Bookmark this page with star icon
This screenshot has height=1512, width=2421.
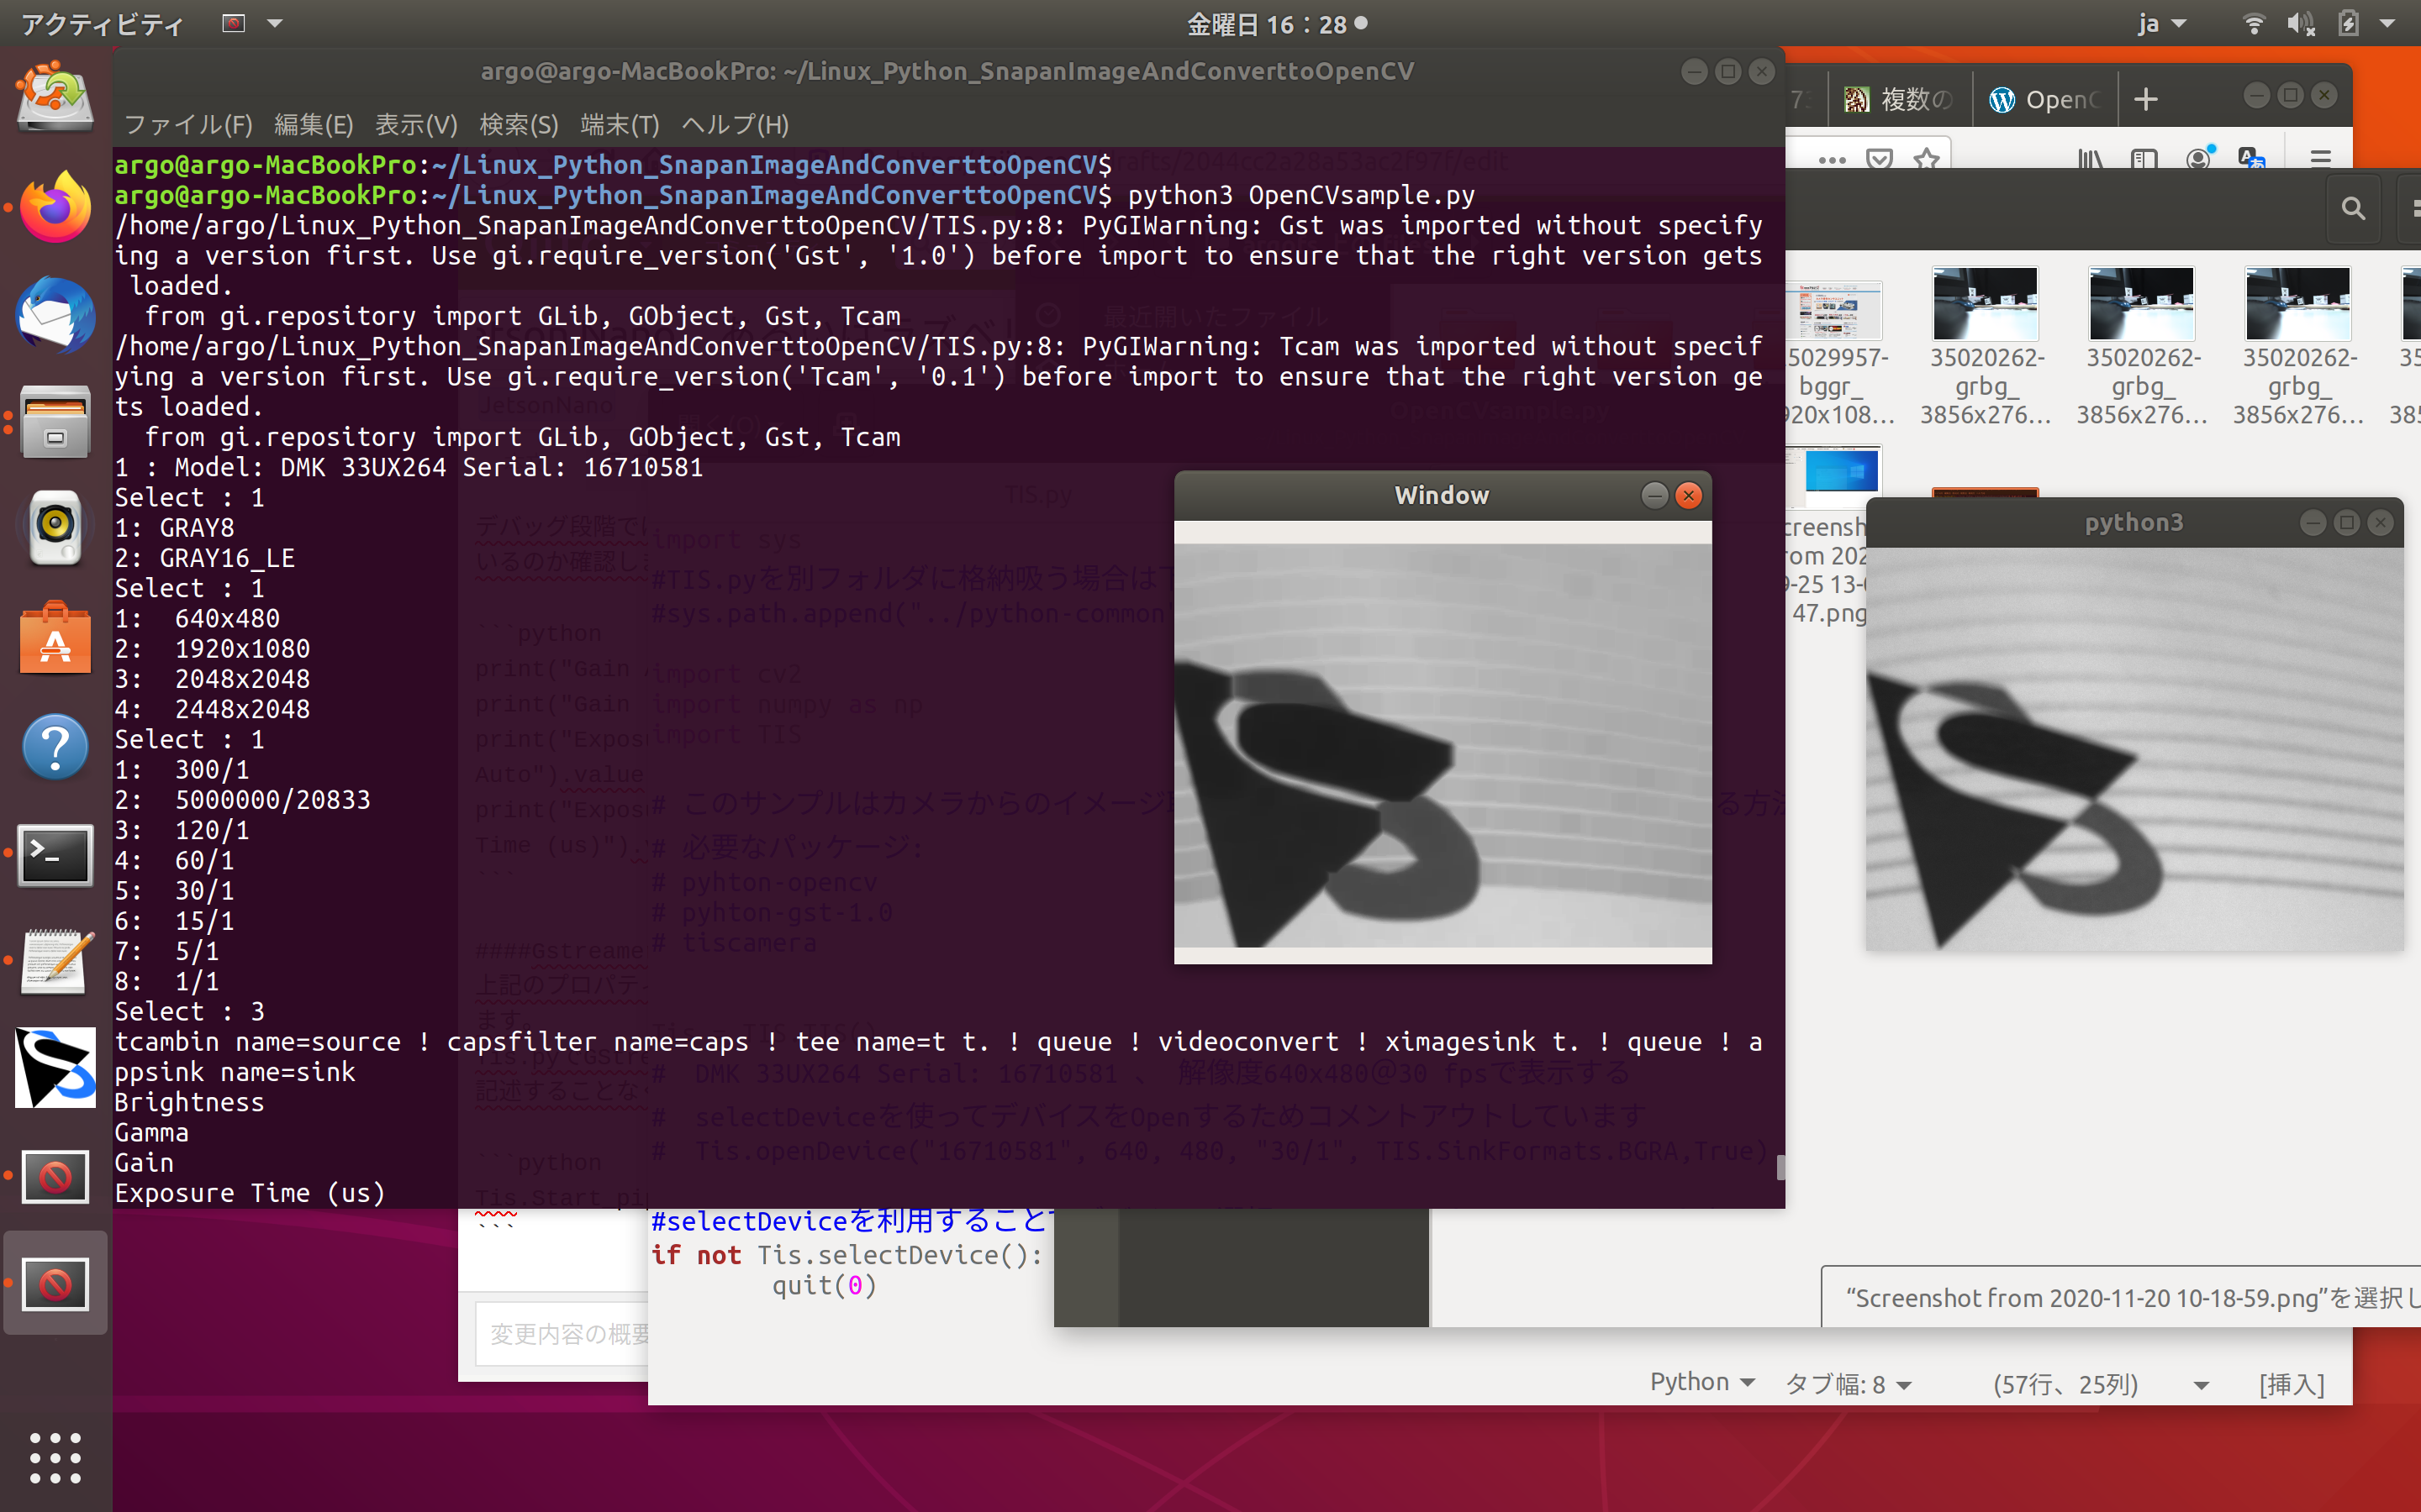pos(1927,158)
